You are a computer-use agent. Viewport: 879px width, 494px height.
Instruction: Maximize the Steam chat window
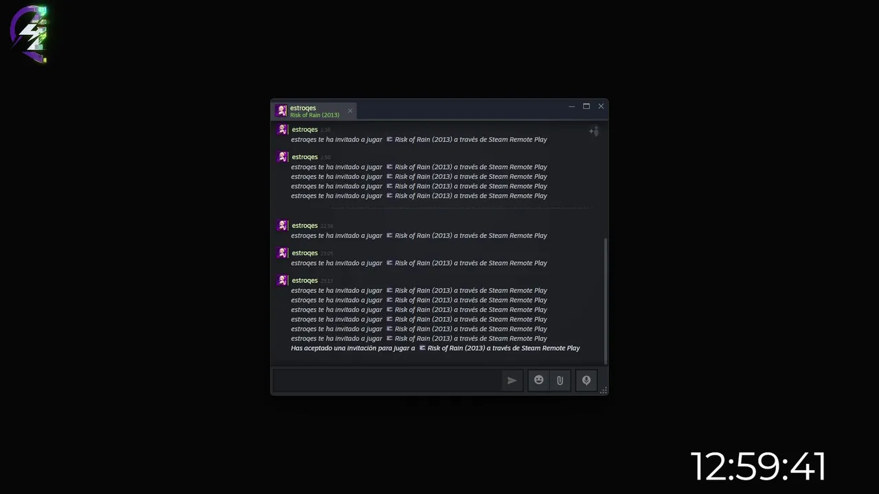(586, 106)
